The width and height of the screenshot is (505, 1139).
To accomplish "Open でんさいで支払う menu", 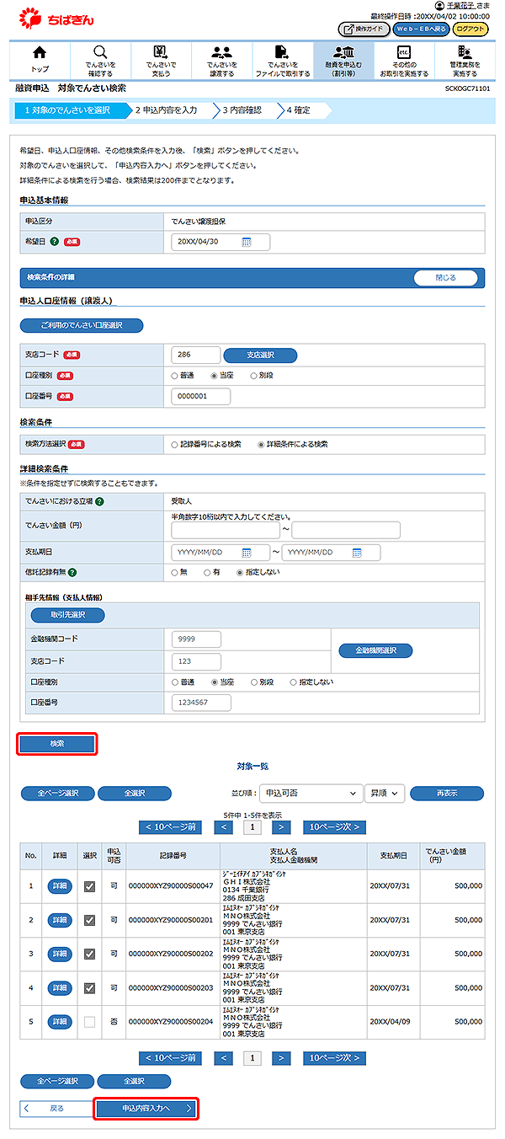I will 161,61.
